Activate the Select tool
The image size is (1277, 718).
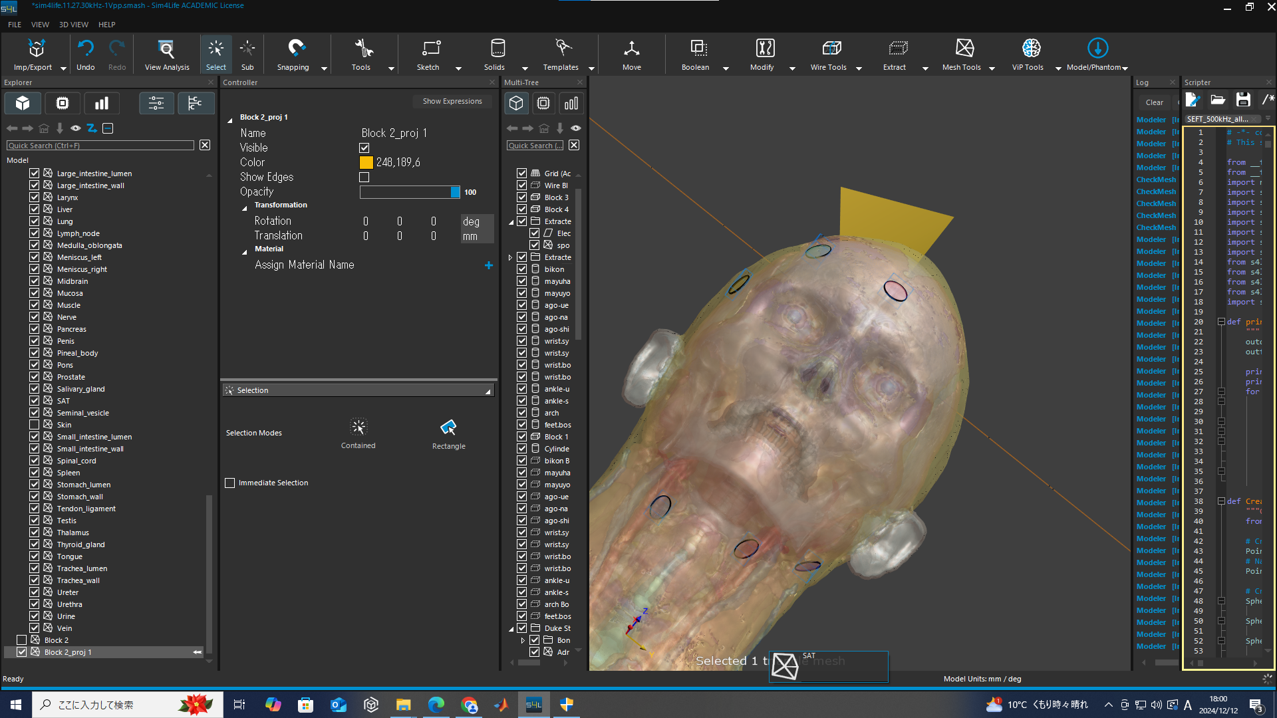coord(215,55)
